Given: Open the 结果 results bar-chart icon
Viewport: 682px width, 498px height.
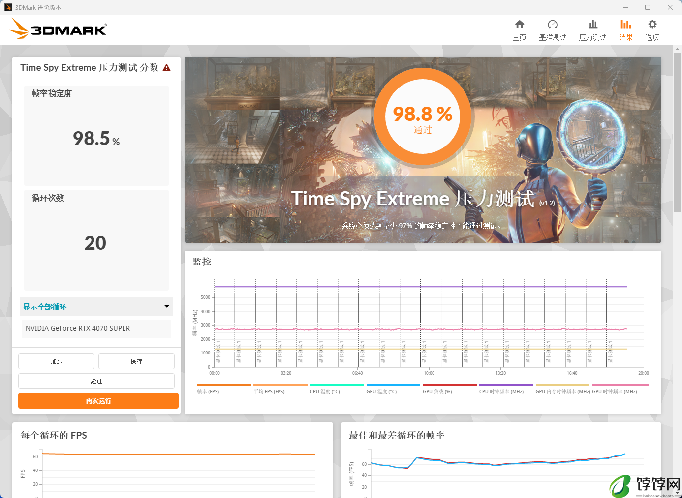Looking at the screenshot, I should [626, 24].
